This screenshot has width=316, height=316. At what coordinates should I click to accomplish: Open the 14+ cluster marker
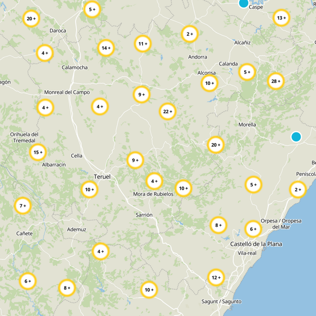106,48
